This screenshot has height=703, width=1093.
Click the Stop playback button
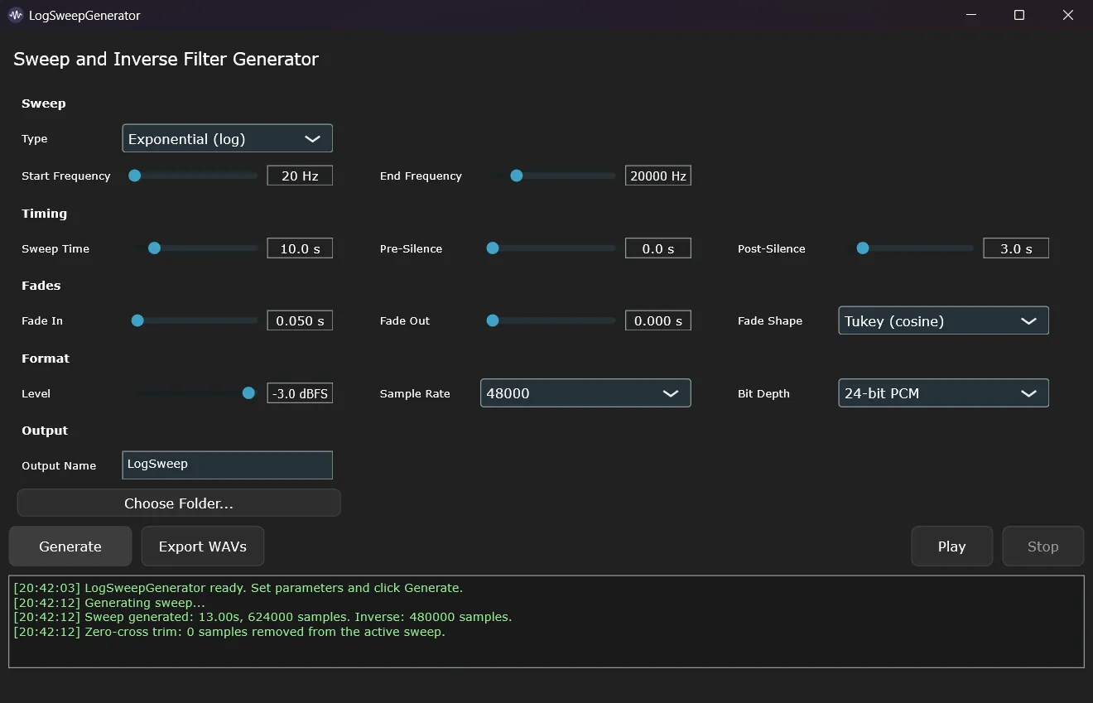[1043, 547]
